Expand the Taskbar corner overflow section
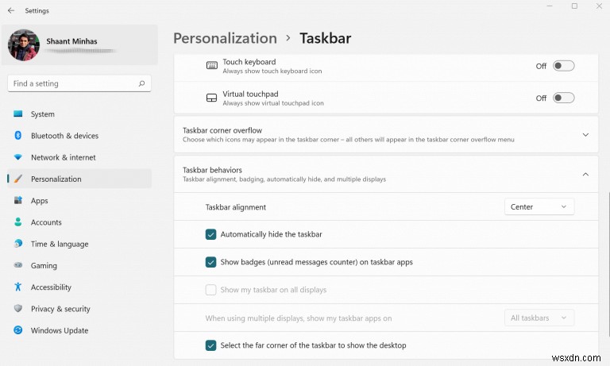 585,135
